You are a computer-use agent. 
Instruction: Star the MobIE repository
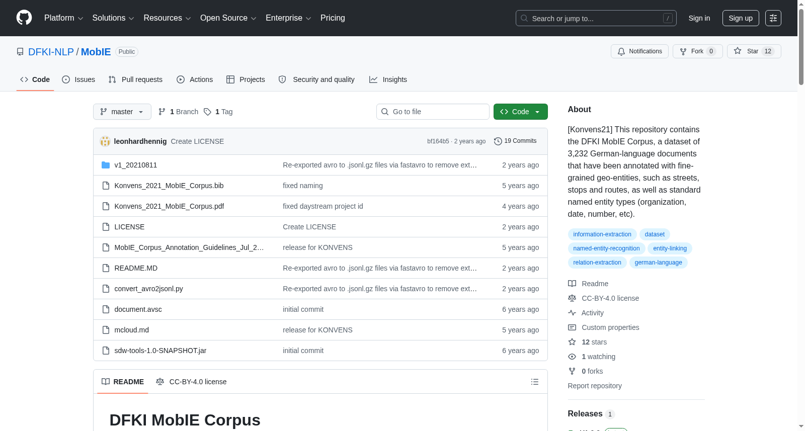[754, 51]
